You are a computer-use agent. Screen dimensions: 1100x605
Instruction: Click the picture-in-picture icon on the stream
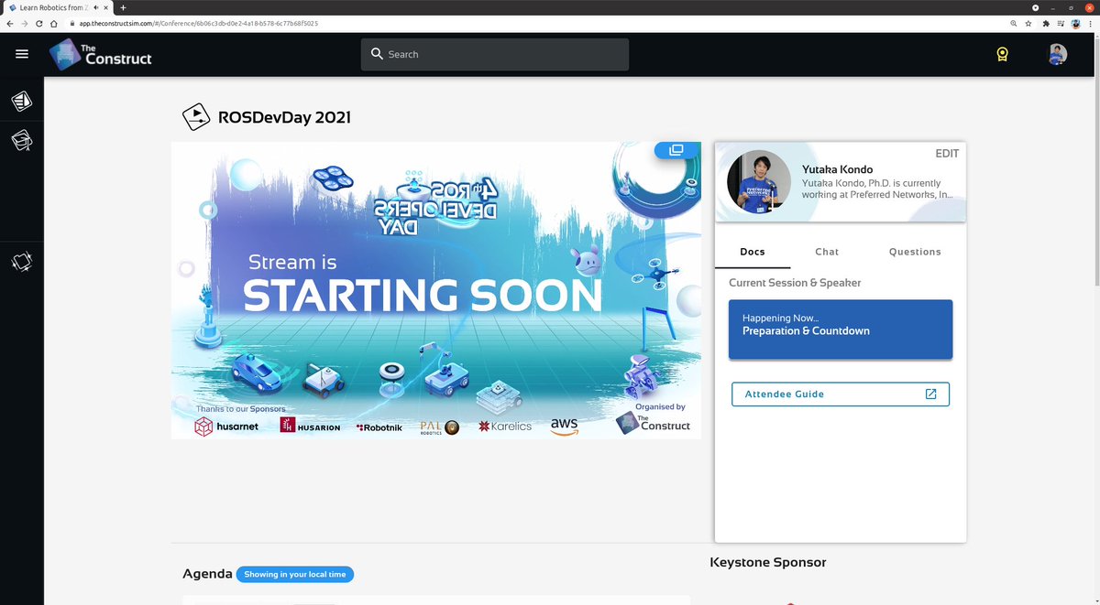(675, 149)
